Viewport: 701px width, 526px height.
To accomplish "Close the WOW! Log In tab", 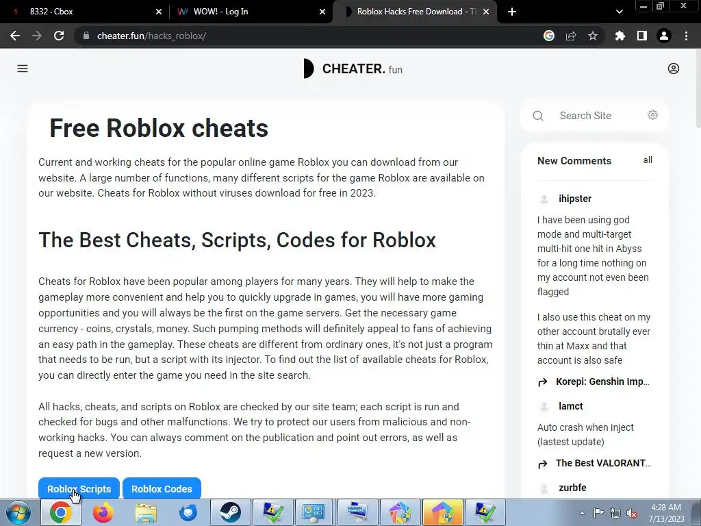I will coord(322,12).
